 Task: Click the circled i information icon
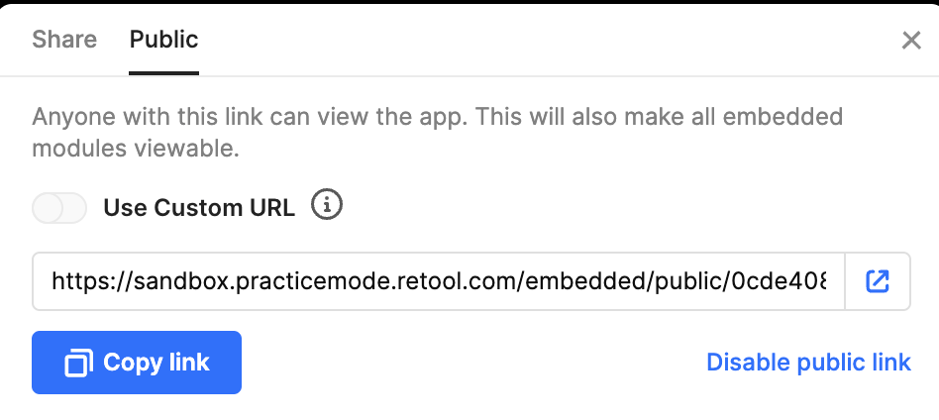[x=327, y=205]
